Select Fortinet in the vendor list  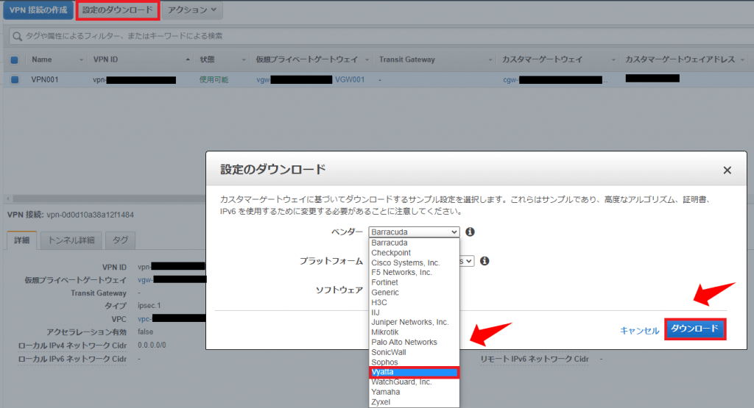pos(414,283)
